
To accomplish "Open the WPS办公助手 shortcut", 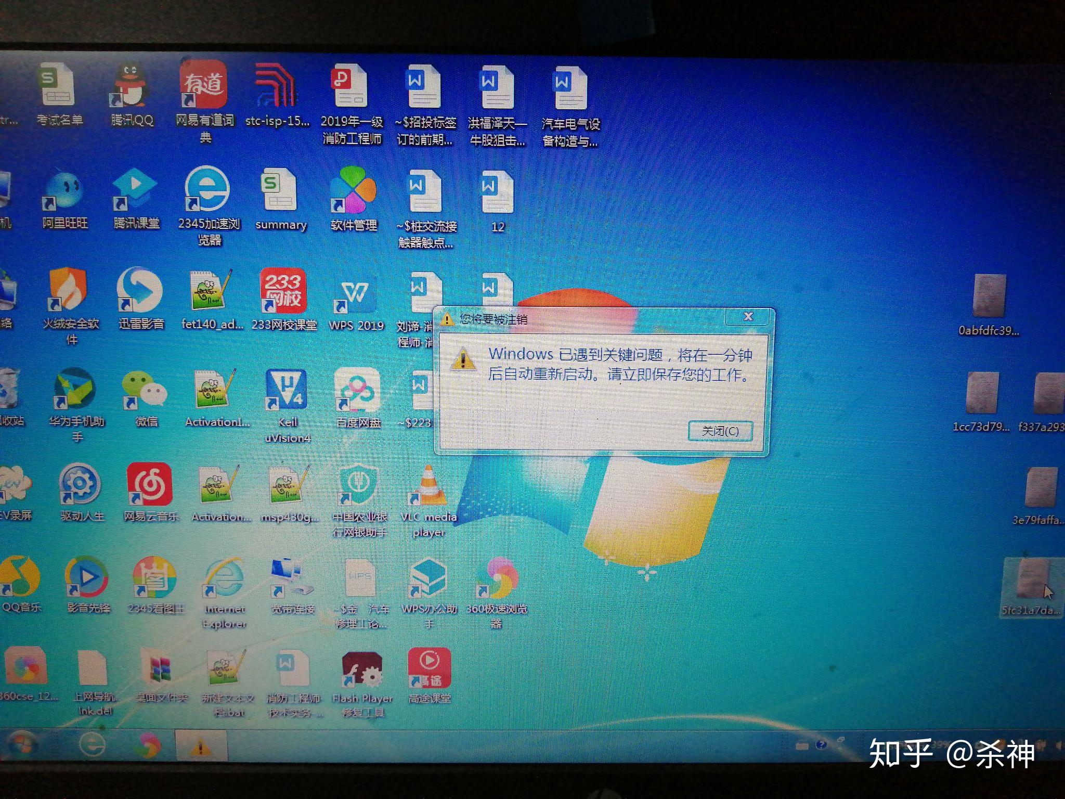I will (428, 593).
